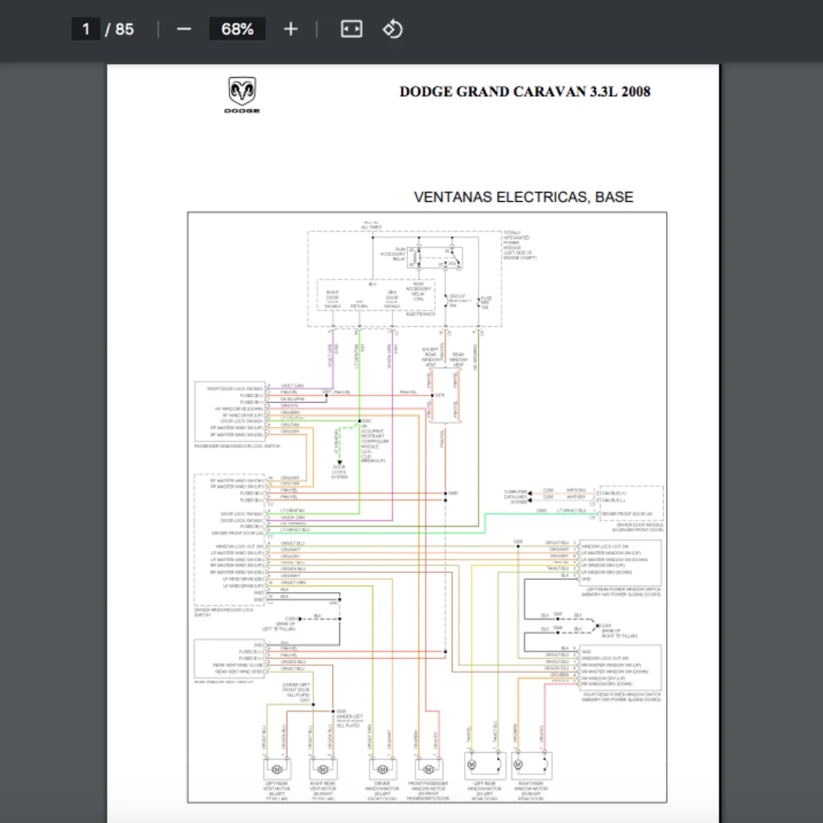Click the run accessory relay symbol
Screen dimensions: 823x823
click(x=434, y=258)
